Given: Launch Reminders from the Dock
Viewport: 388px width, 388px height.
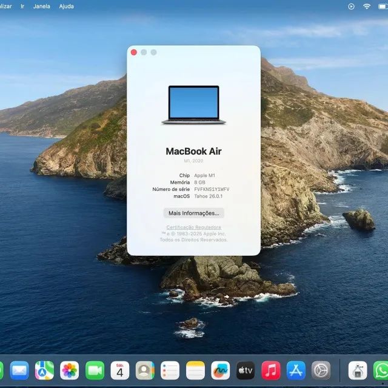Looking at the screenshot, I should pyautogui.click(x=170, y=370).
